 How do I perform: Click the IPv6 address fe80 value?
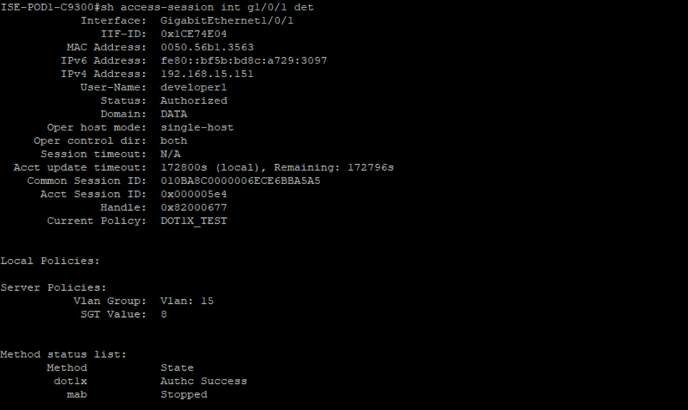click(x=244, y=61)
